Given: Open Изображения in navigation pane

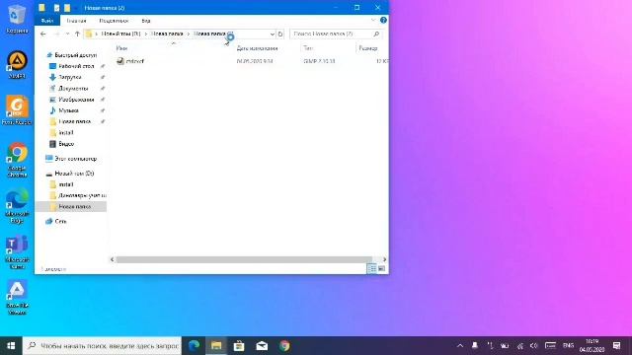Looking at the screenshot, I should click(76, 100).
